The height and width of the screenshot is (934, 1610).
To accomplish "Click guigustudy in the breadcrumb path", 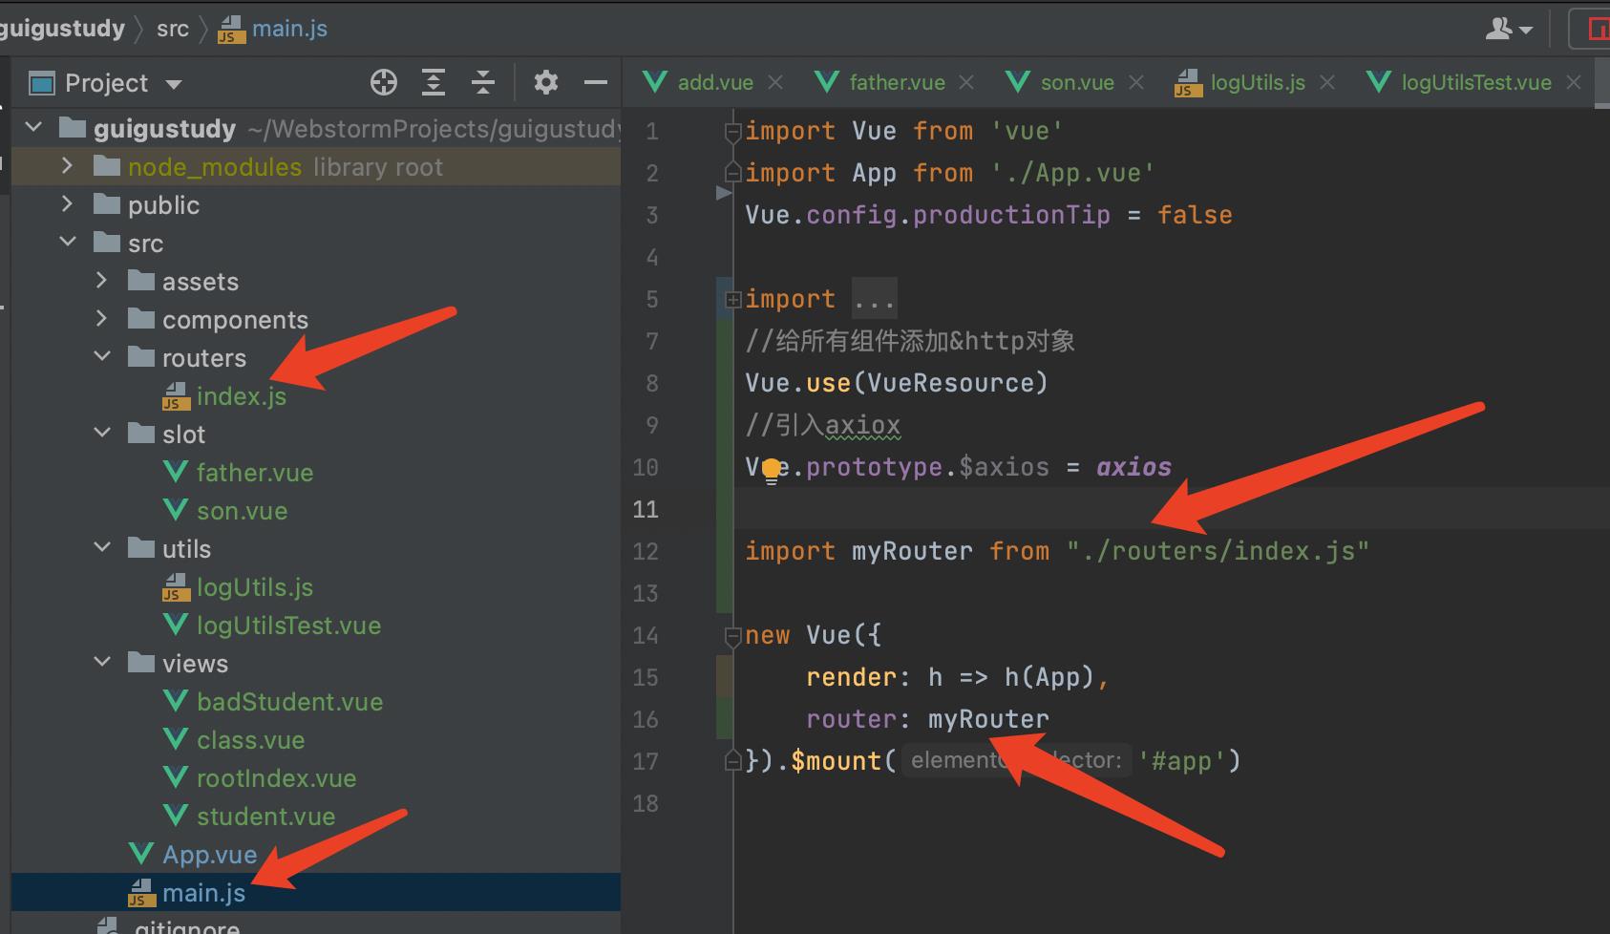I will coord(62,29).
